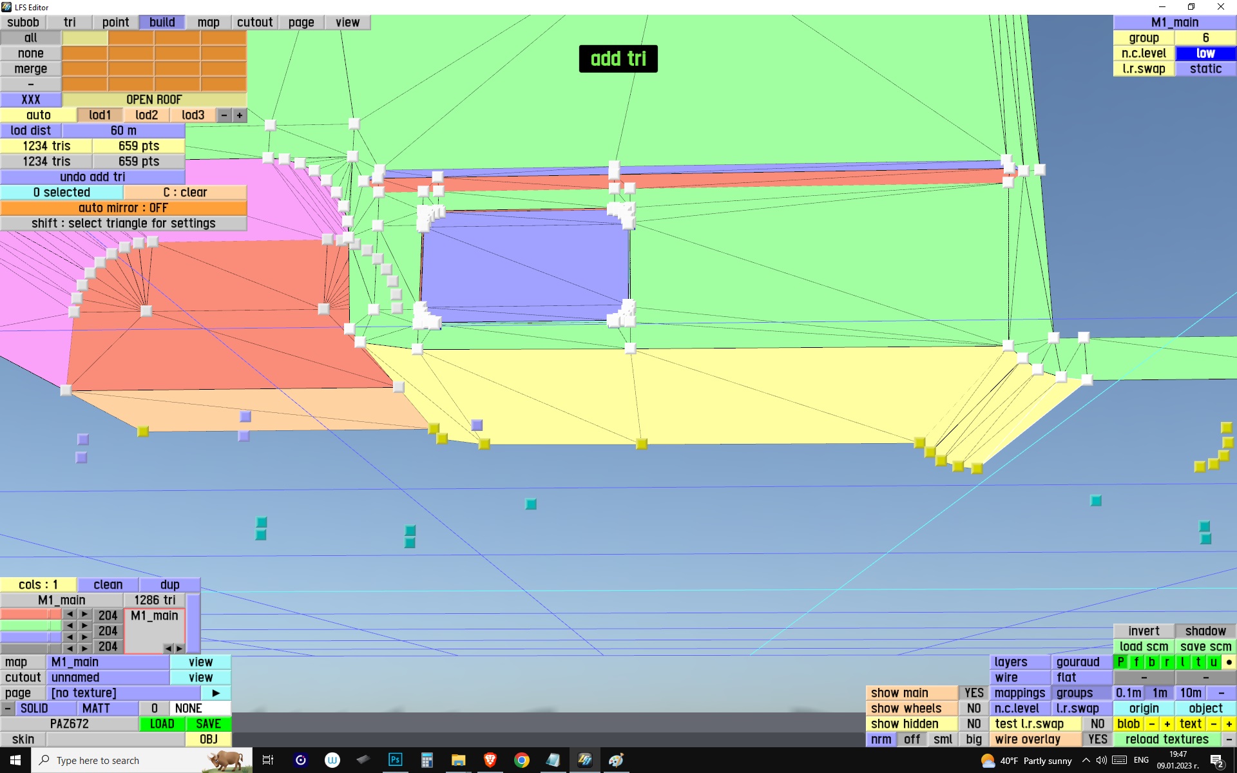
Task: Toggle show main YES setting
Action: 973,692
